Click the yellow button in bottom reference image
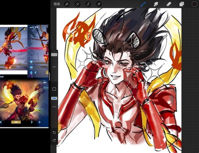The width and height of the screenshot is (199, 153). [16, 122]
